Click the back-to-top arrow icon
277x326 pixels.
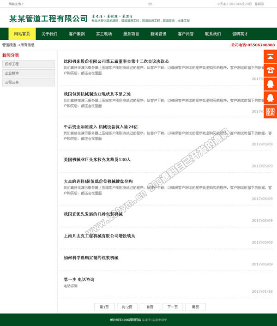tap(271, 56)
